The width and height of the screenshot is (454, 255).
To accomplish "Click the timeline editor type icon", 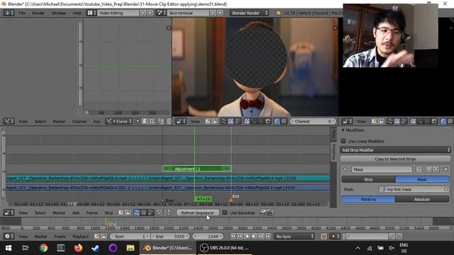I will coord(9,237).
